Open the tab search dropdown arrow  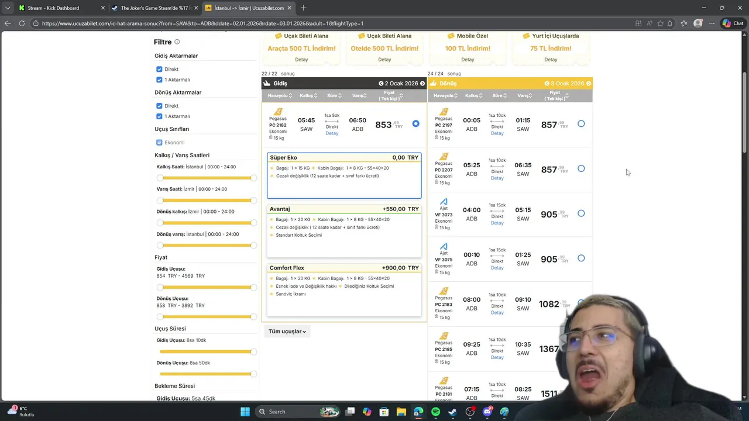pos(7,8)
